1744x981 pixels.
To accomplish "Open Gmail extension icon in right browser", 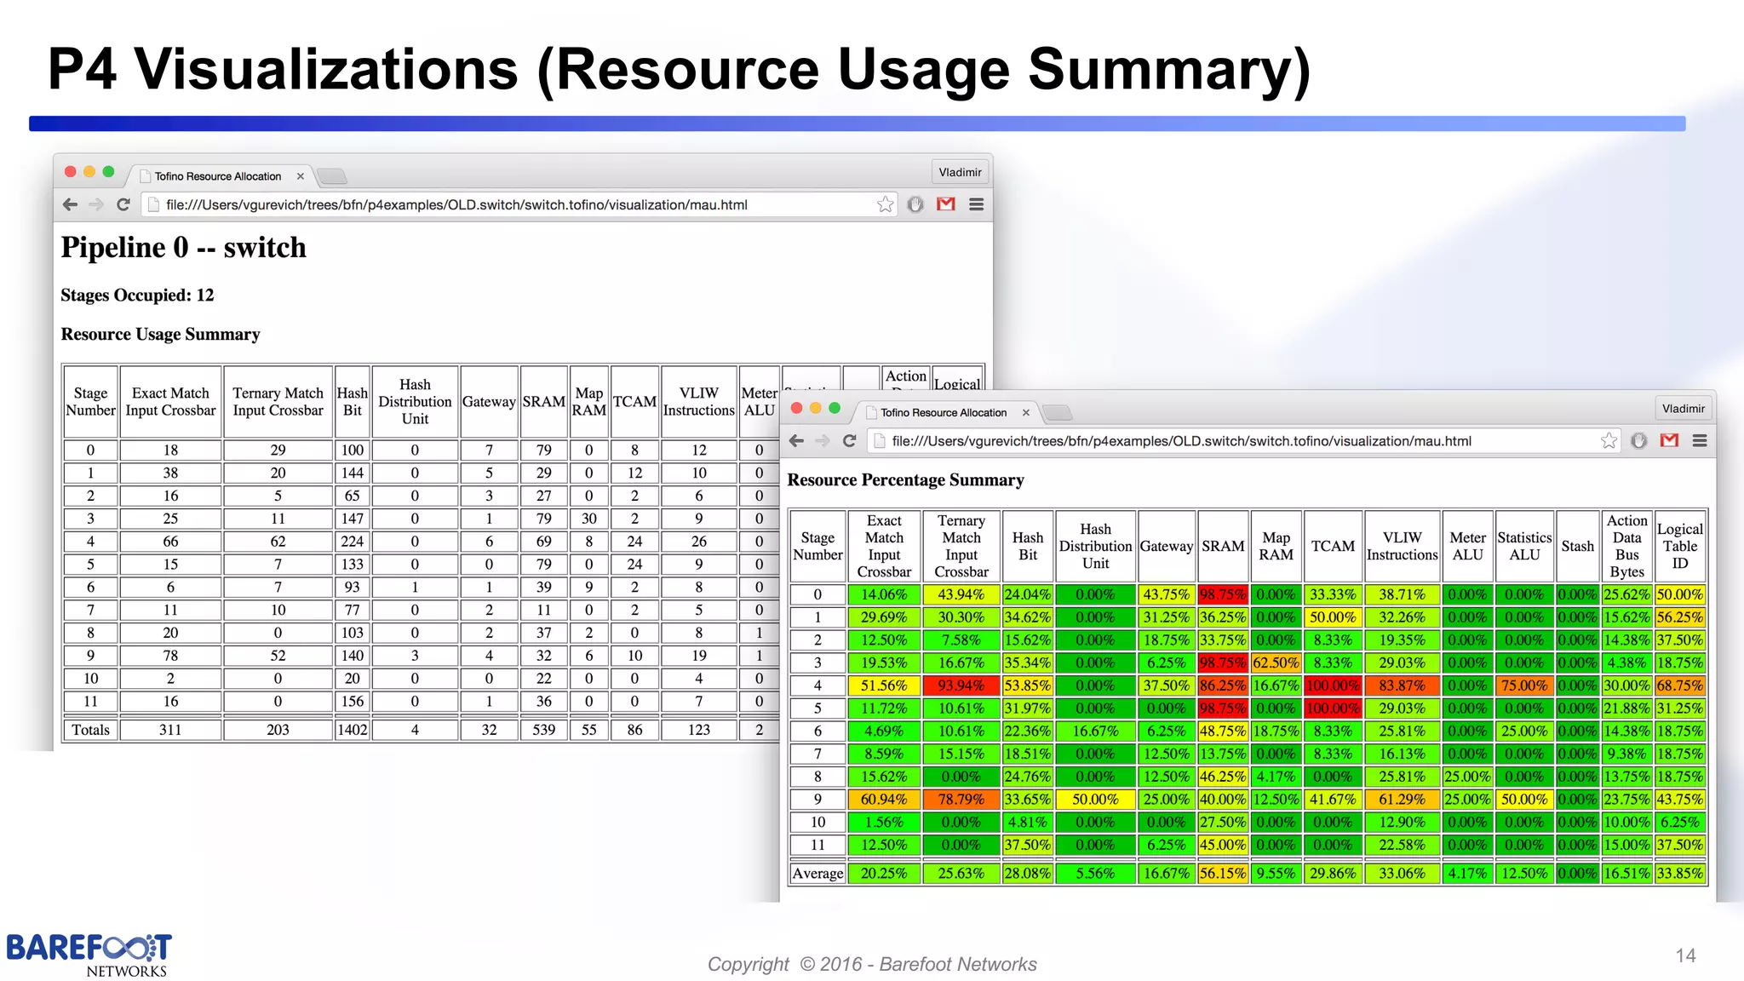I will click(1669, 441).
